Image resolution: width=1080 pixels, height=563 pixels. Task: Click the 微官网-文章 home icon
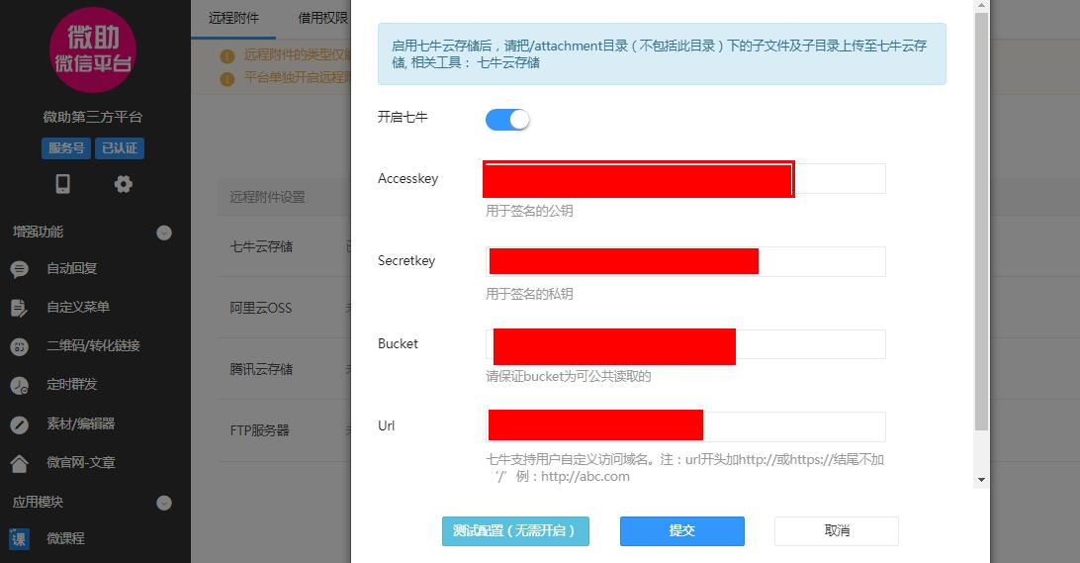[x=20, y=464]
